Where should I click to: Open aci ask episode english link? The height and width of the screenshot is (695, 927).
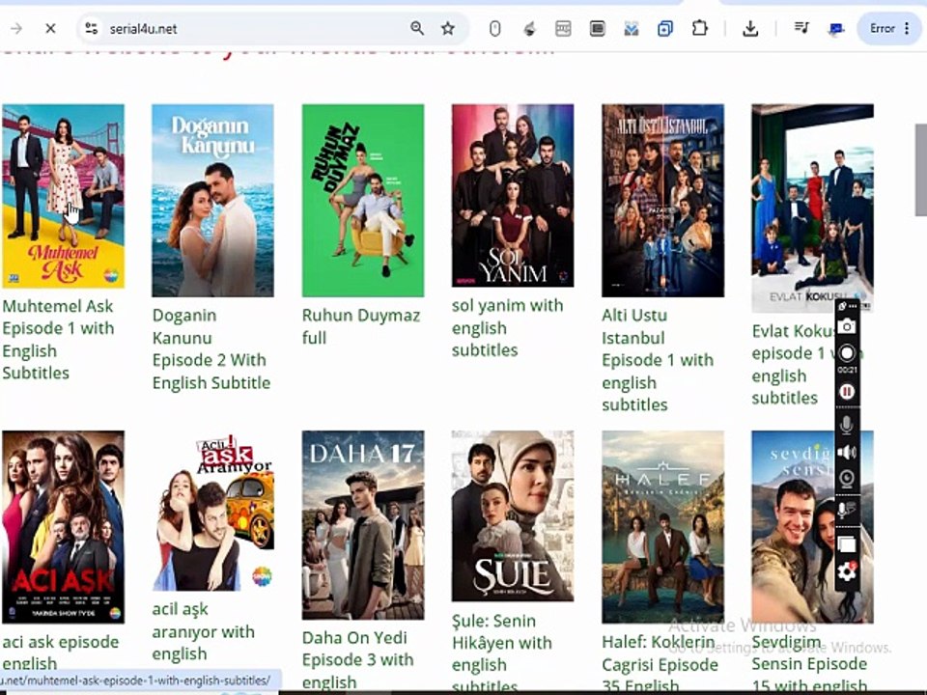coord(60,653)
